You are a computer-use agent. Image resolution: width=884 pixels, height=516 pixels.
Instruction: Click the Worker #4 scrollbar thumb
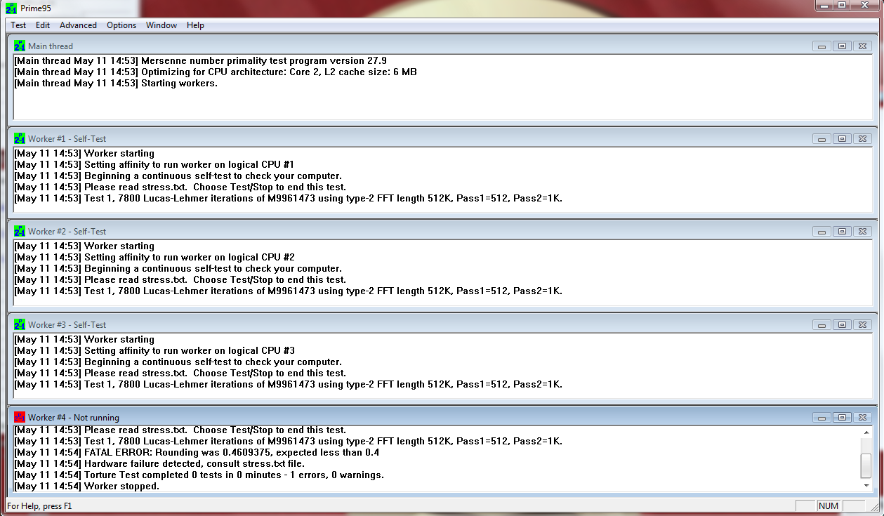(x=866, y=465)
